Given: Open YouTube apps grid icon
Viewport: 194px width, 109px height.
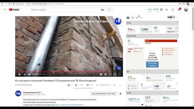Looking at the screenshot, I should [x=172, y=9].
